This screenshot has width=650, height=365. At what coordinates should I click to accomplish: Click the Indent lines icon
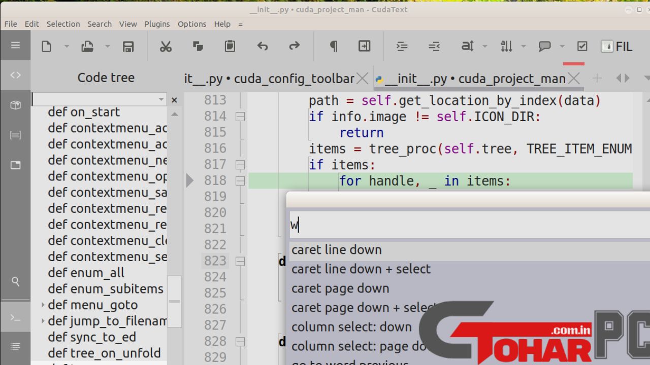pyautogui.click(x=402, y=47)
